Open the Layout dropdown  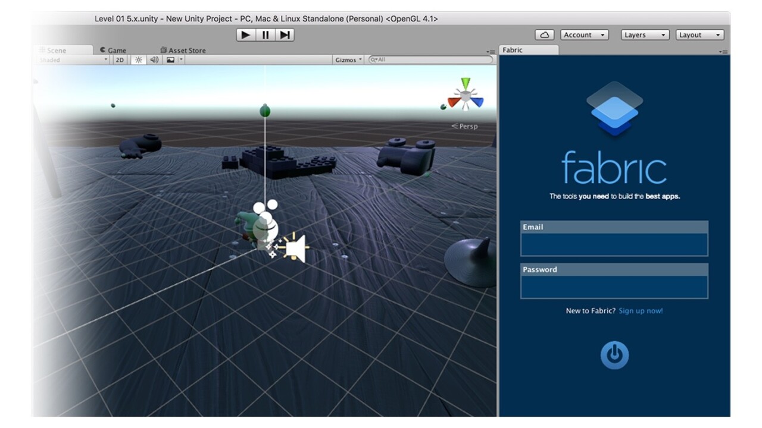699,35
